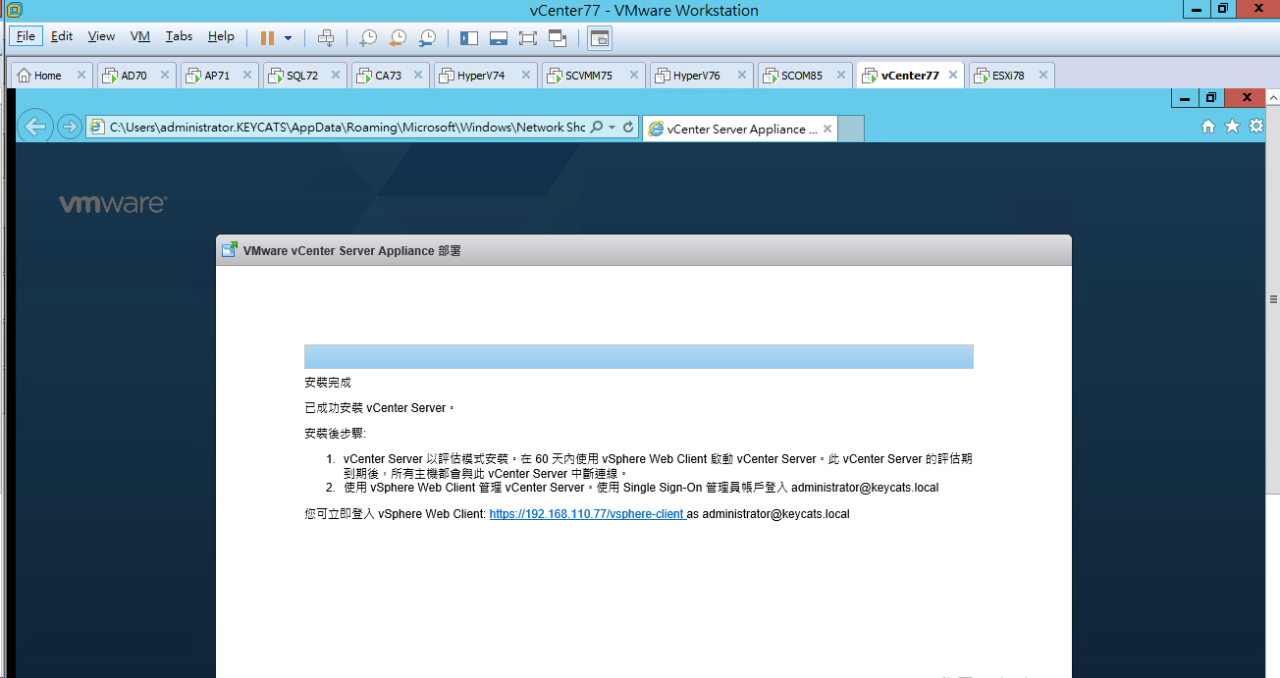Viewport: 1280px width, 678px height.
Task: Click the browser Forward arrow button
Action: [69, 127]
